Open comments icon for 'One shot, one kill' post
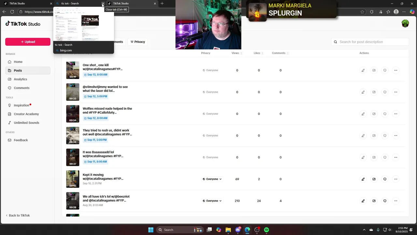This screenshot has width=417, height=235. [385, 70]
